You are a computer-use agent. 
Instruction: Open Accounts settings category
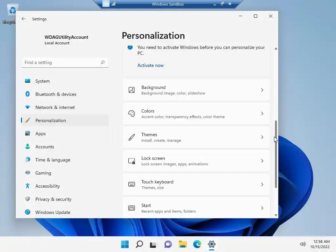tap(65, 147)
